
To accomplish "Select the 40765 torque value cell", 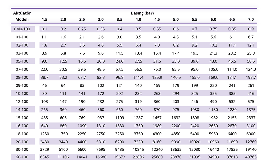I will pos(251,157).
